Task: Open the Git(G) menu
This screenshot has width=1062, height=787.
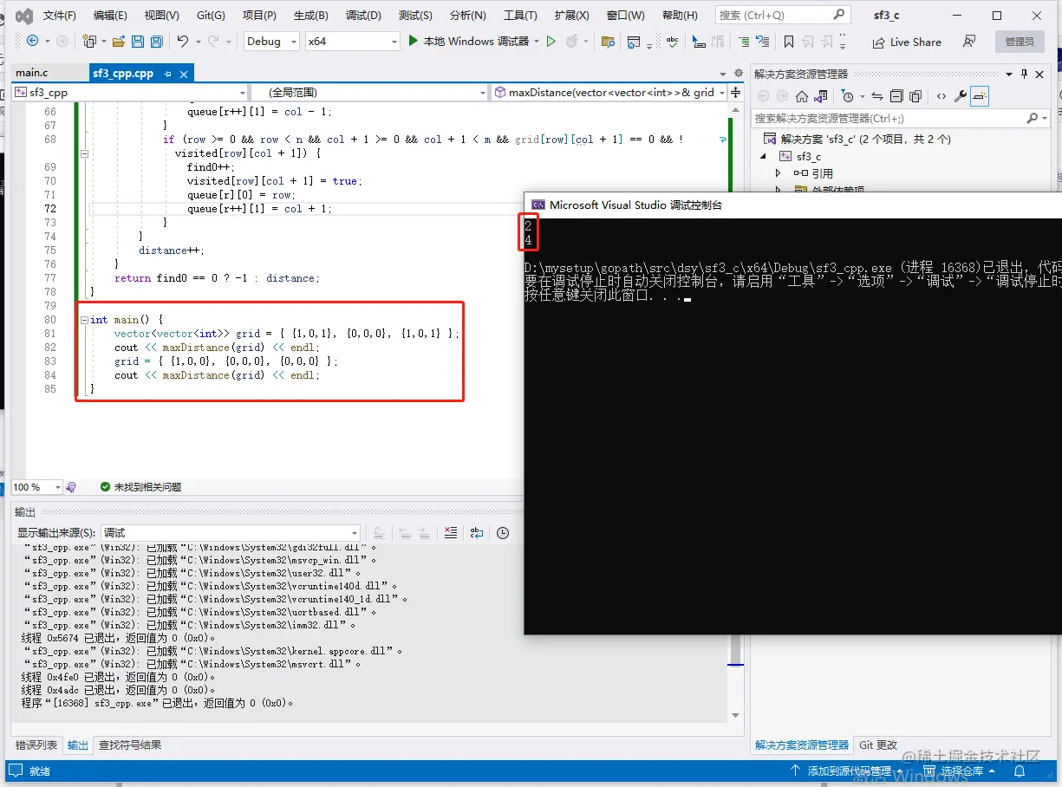Action: 211,16
